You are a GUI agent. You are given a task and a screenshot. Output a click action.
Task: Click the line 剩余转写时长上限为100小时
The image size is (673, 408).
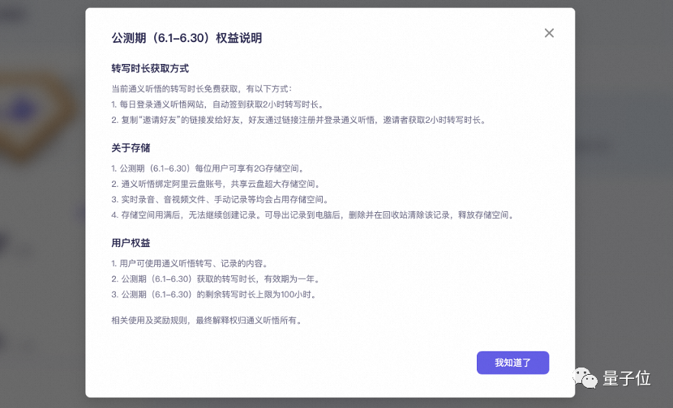[x=214, y=295]
